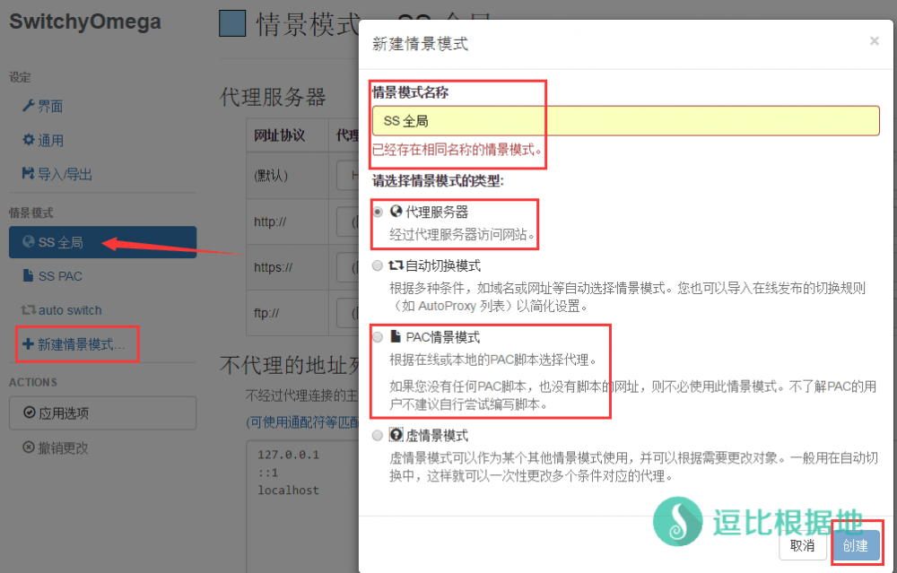This screenshot has height=573, width=897.
Task: Click the wrench icon beside 界面
Action: tap(29, 107)
